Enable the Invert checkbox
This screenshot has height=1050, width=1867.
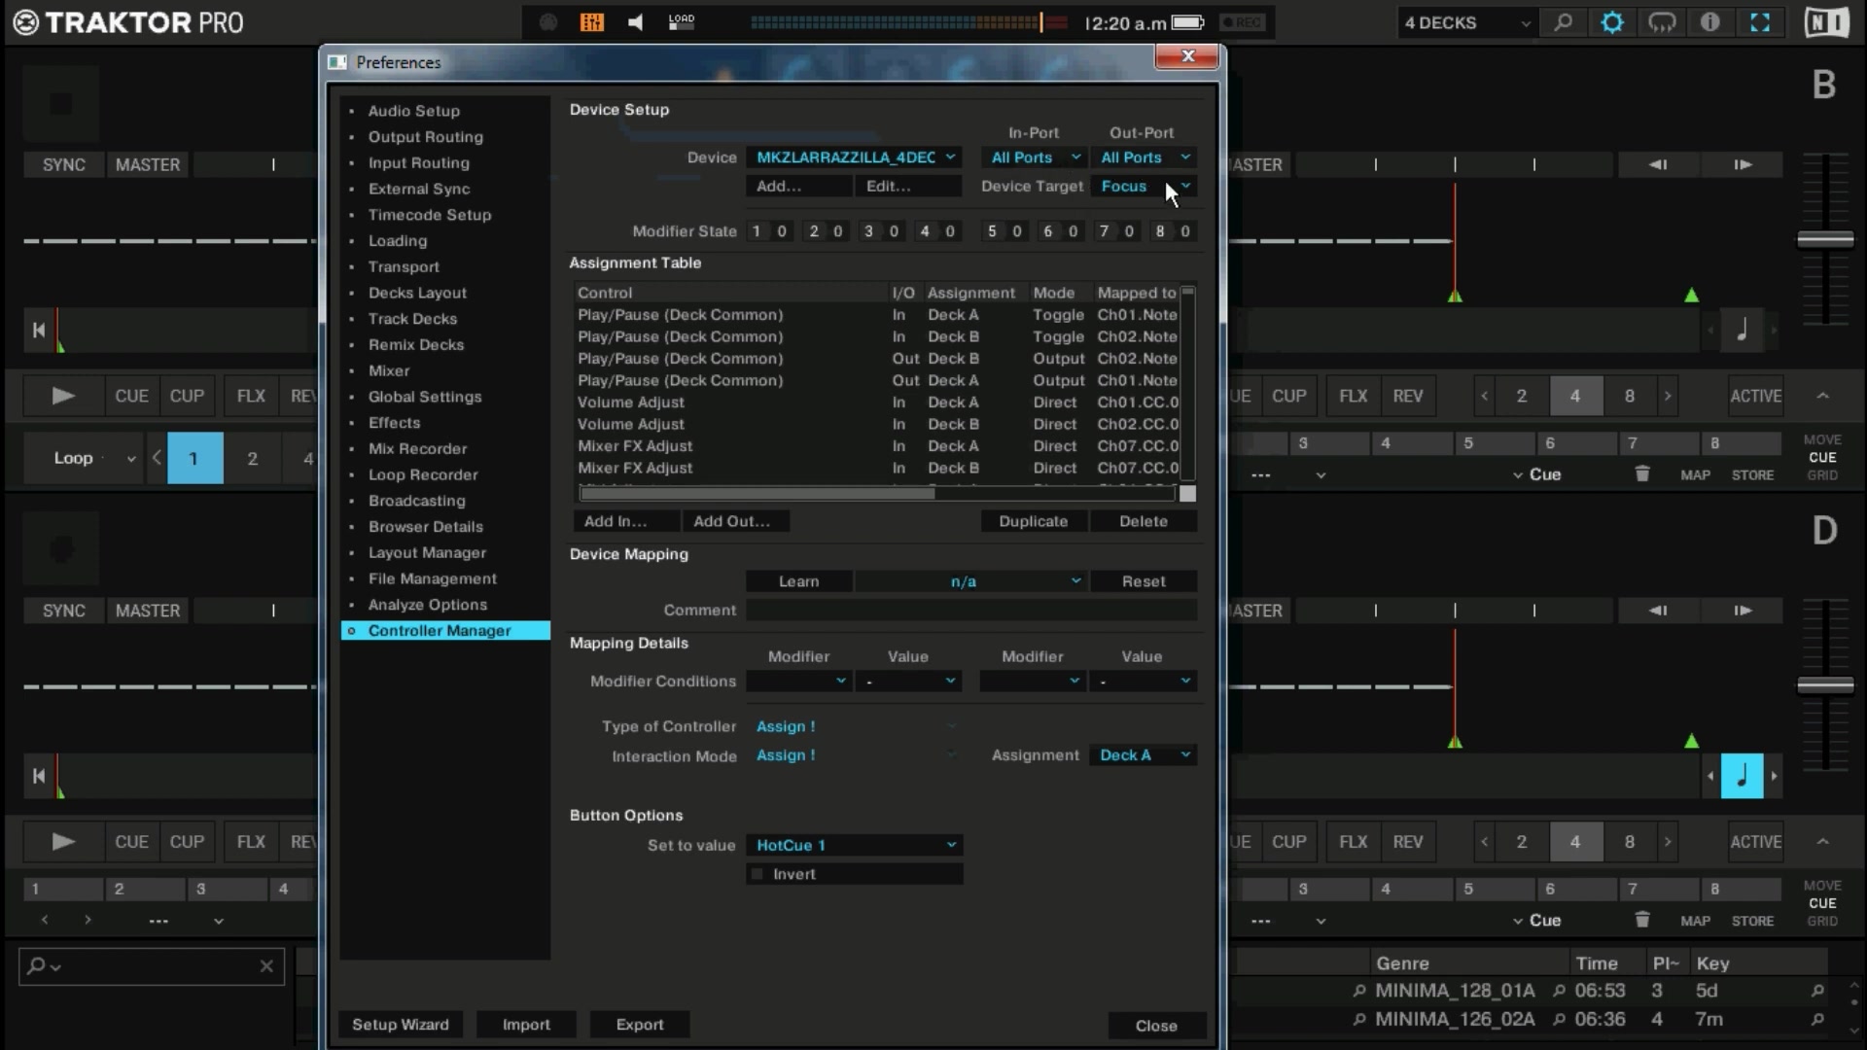758,874
